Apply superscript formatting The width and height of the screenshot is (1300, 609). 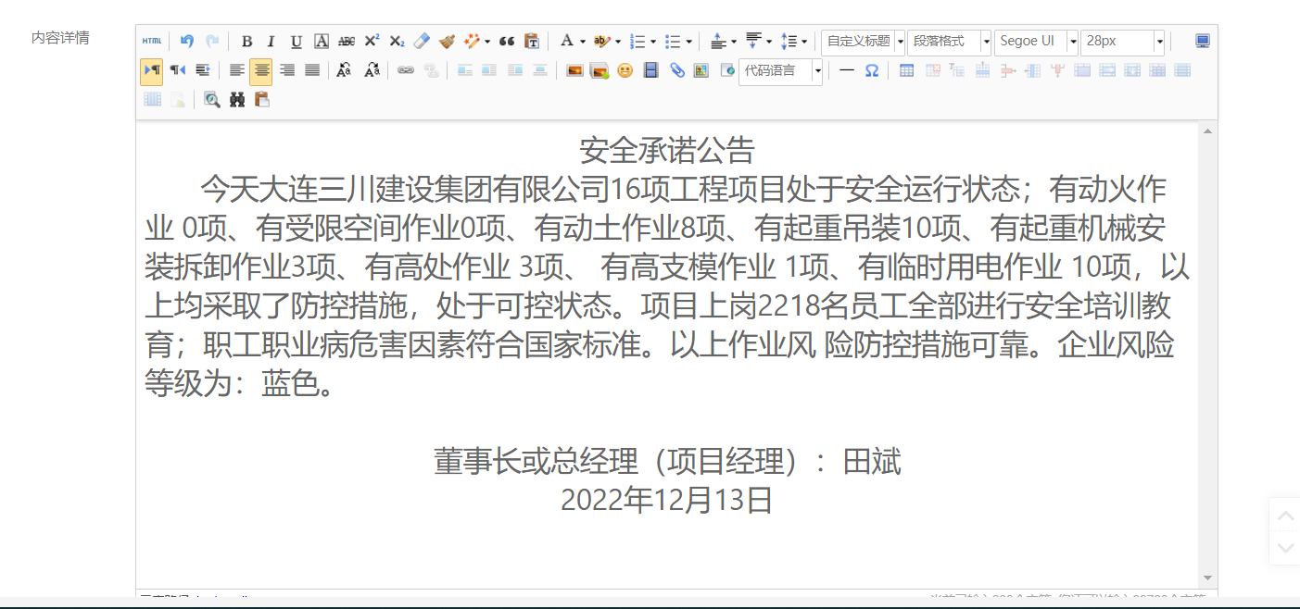click(x=372, y=41)
